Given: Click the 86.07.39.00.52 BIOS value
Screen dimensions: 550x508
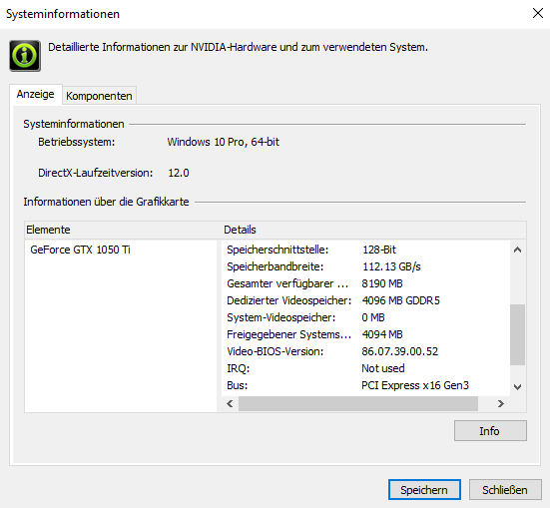Looking at the screenshot, I should coord(400,351).
